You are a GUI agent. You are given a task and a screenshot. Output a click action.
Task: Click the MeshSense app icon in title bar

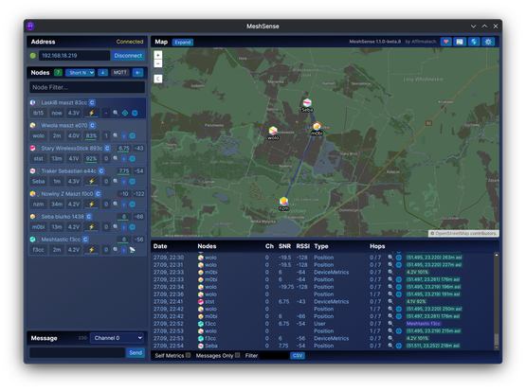click(30, 27)
